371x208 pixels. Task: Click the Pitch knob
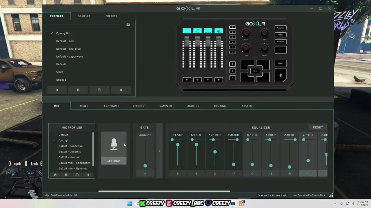coord(264,33)
